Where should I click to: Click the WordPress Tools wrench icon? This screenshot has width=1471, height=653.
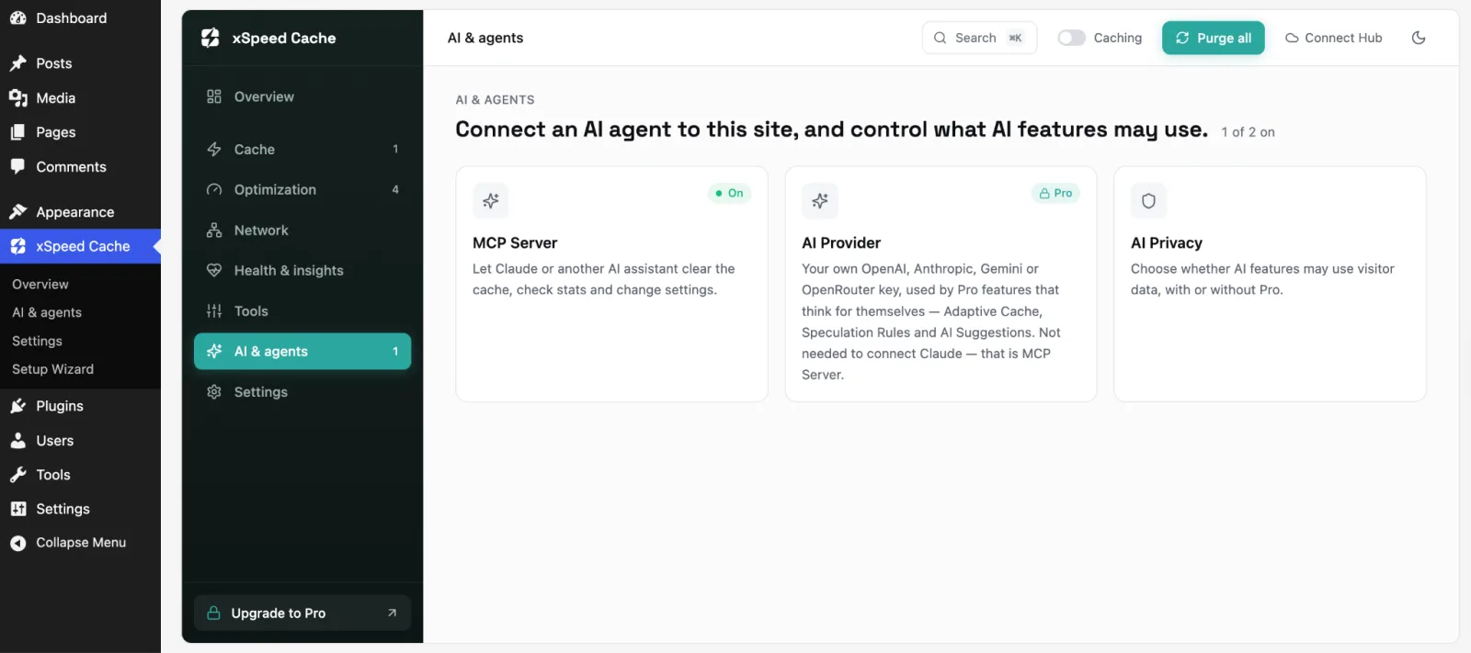[x=17, y=475]
